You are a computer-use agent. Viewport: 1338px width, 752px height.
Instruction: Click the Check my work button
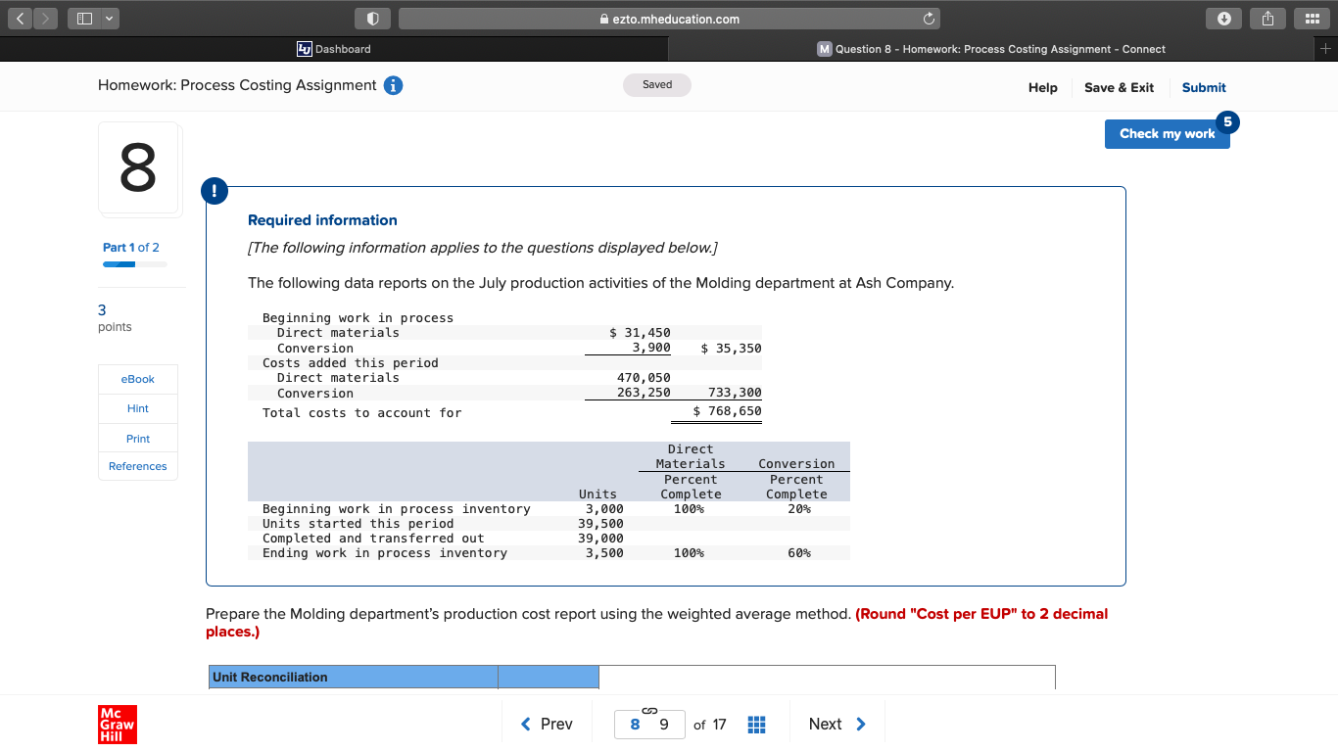1167,133
